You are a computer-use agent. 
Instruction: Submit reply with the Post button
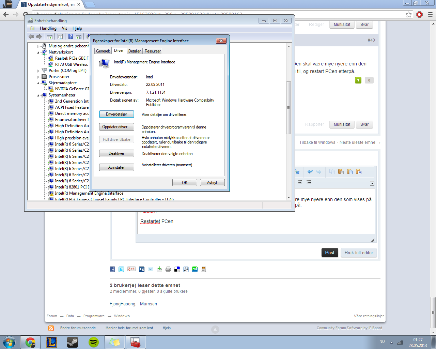click(330, 253)
